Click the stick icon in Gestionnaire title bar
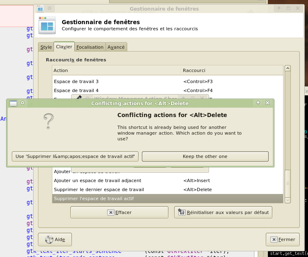Viewport: 308px width, 257px height. (x=49, y=8)
